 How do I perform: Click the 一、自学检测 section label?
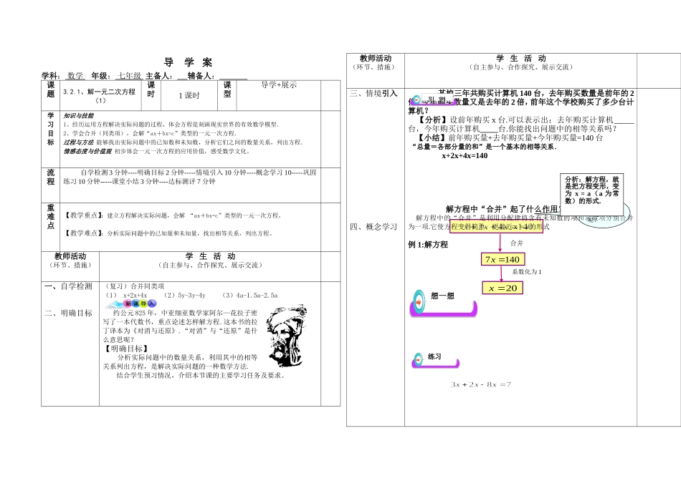click(x=68, y=286)
